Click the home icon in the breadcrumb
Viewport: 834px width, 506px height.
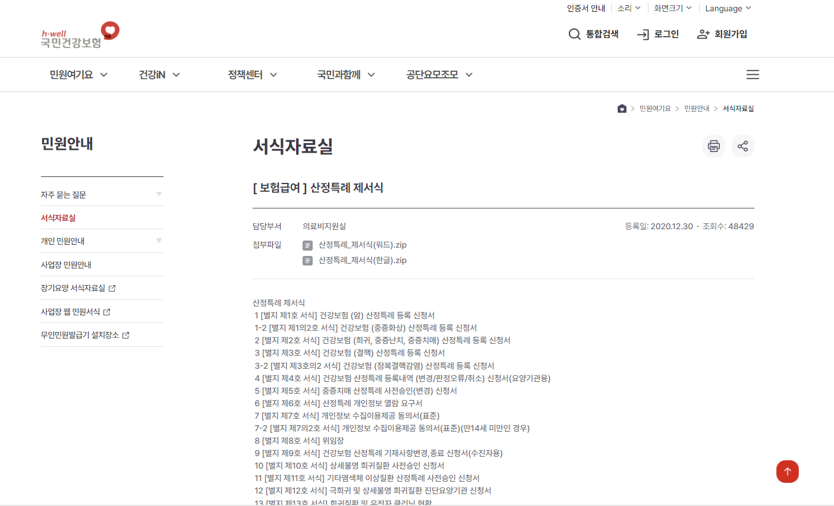tap(622, 108)
